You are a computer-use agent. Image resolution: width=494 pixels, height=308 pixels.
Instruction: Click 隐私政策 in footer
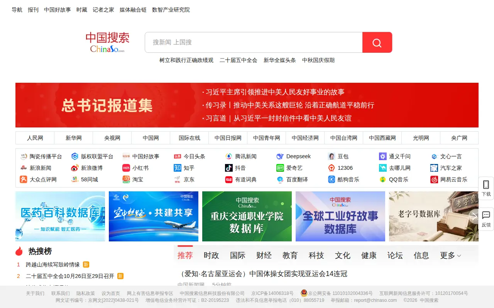tap(85, 293)
